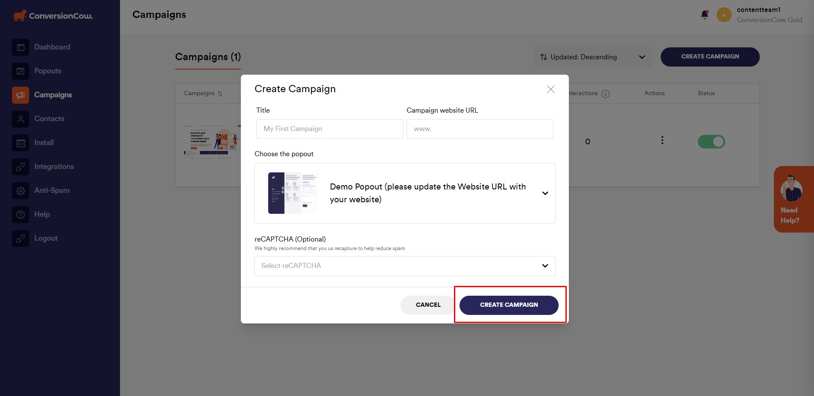Go to Contacts menu item
Screen dimensions: 814x396
[x=49, y=119]
